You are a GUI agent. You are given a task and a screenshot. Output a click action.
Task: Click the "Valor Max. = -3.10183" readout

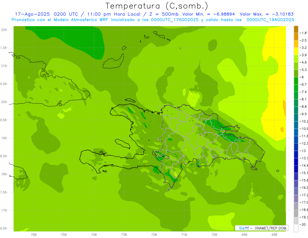coord(266,14)
